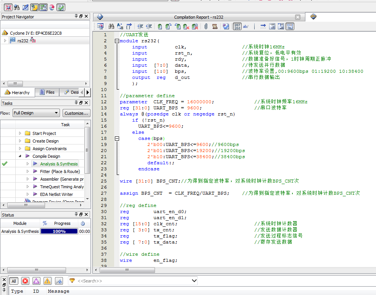Image resolution: width=376 pixels, height=295 pixels.
Task: Toggle line numbers display button
Action: click(237, 26)
